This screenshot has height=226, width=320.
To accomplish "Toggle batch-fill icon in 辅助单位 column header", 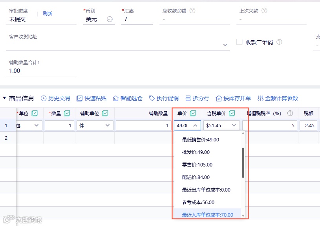I will coord(105,113).
